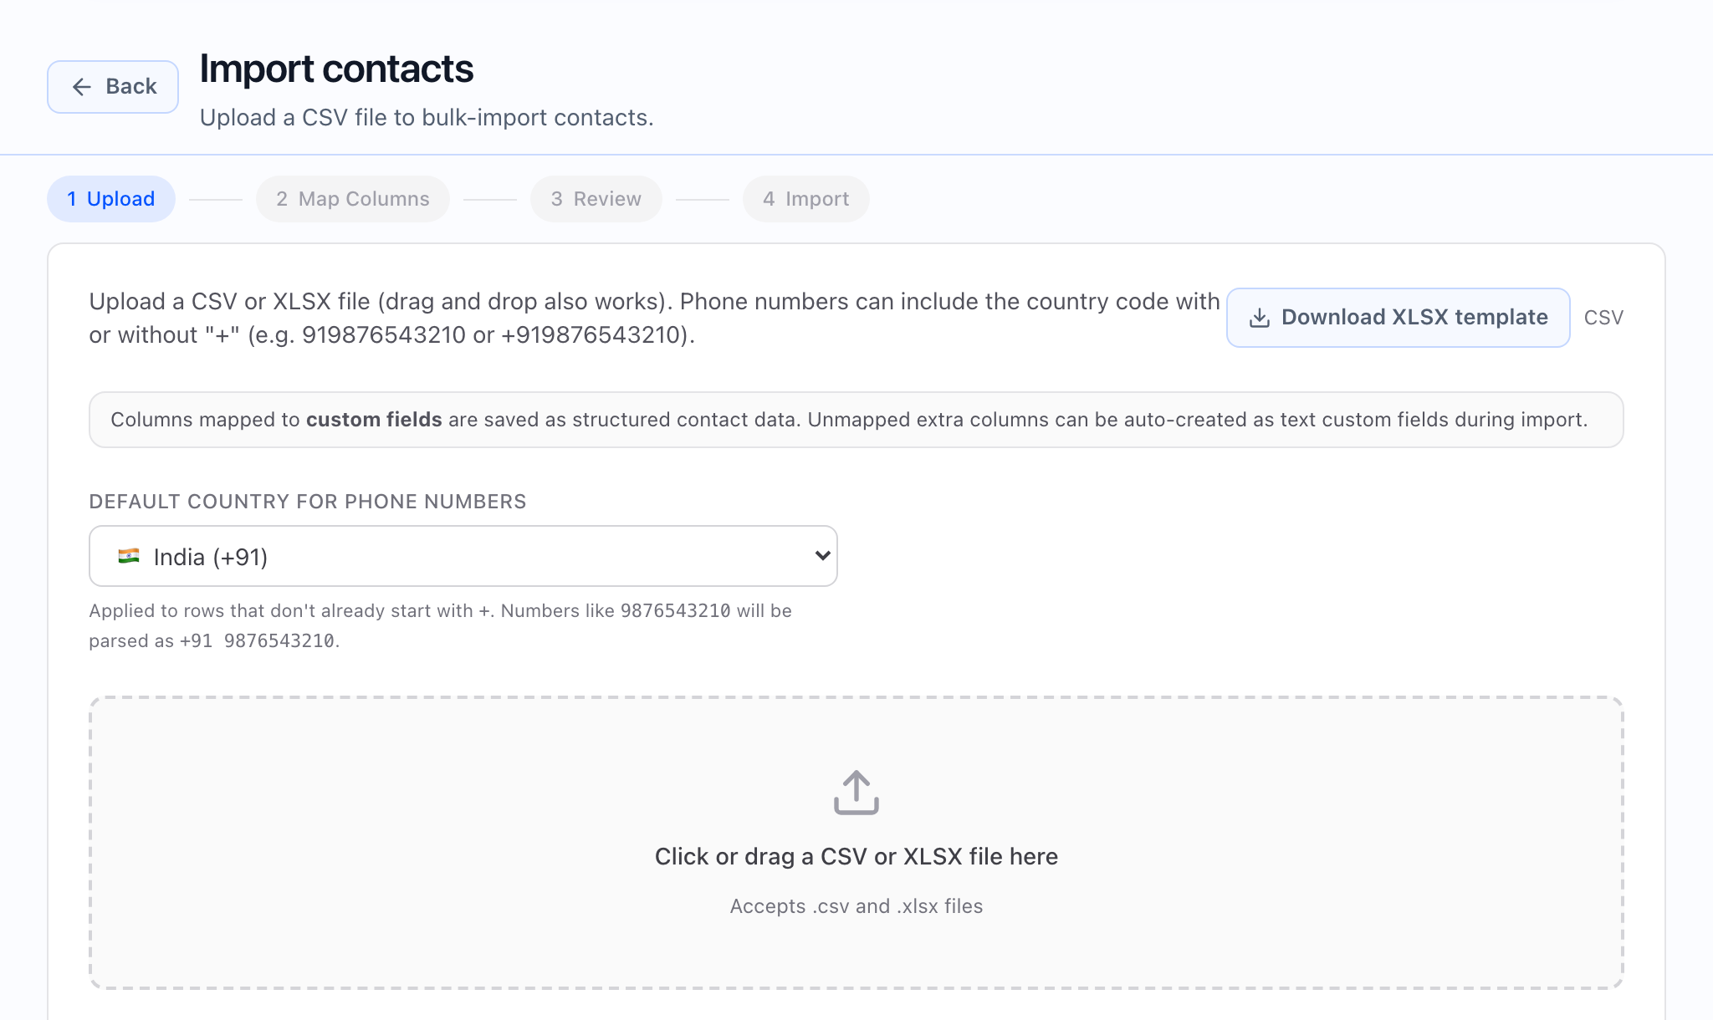Select the Import step pill
Viewport: 1713px width, 1020px height.
click(x=806, y=199)
